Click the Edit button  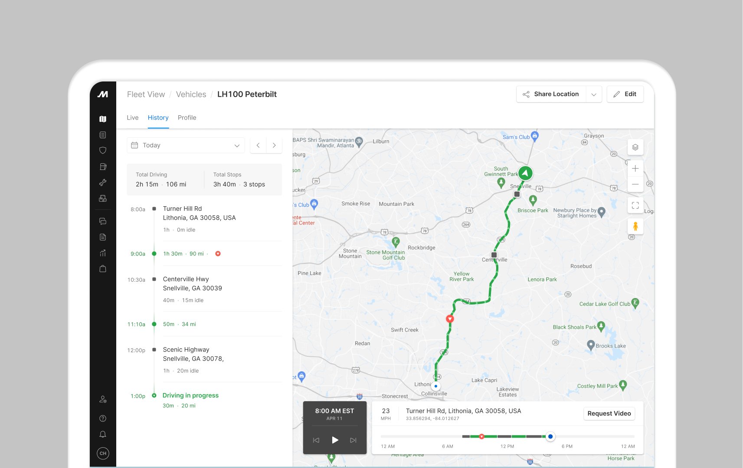(625, 94)
